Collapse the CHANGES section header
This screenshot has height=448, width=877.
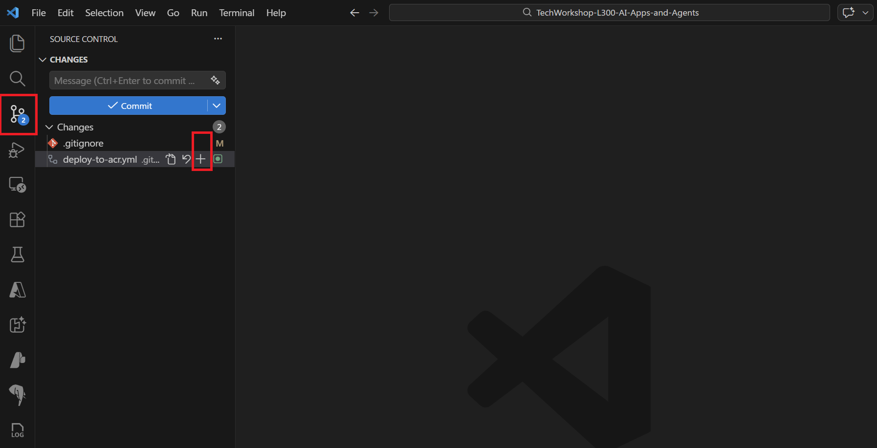tap(43, 60)
